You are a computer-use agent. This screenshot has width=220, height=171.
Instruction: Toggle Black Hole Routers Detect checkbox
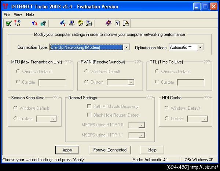89,115
